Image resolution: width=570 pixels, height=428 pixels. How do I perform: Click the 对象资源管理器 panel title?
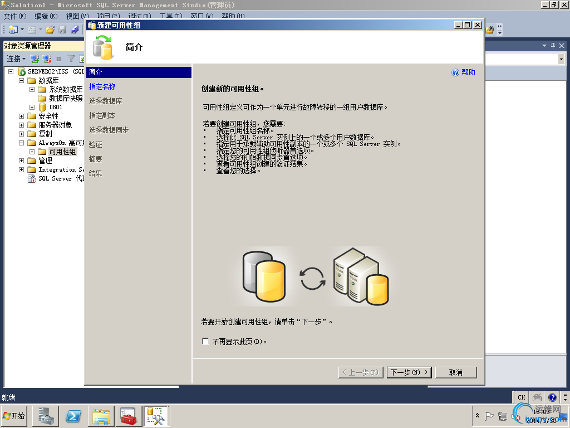tap(28, 46)
